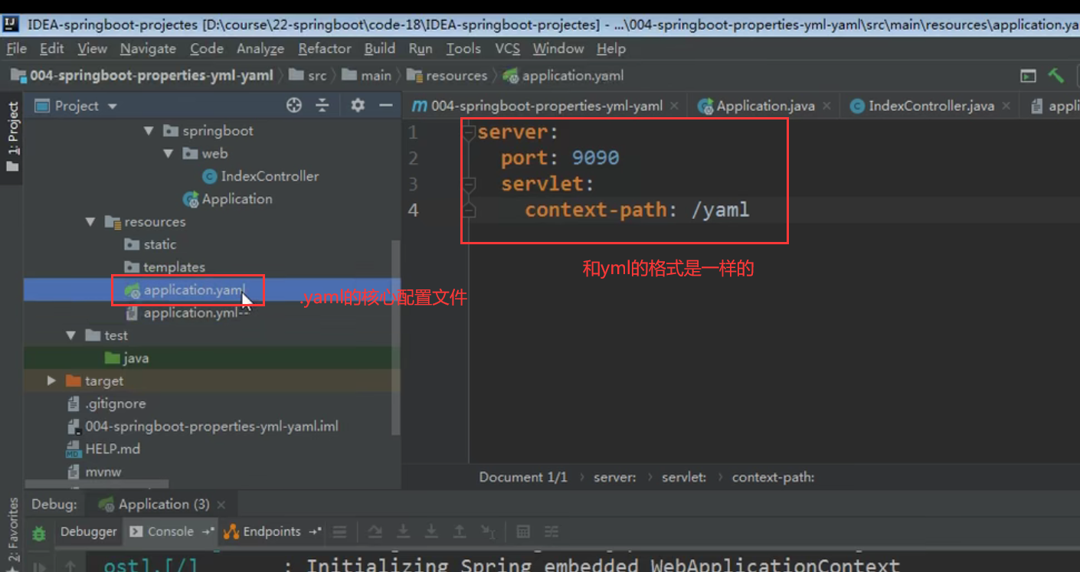Collapse the test folder
The width and height of the screenshot is (1080, 572).
tap(71, 335)
